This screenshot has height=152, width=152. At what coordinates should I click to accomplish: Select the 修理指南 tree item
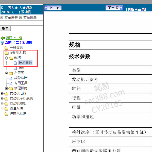[21, 88]
